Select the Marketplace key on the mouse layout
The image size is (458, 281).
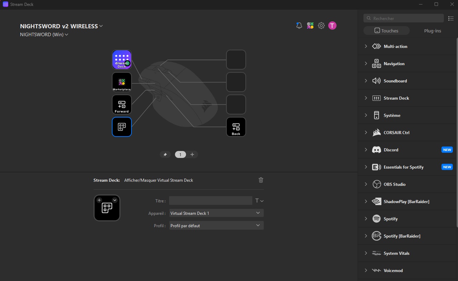pyautogui.click(x=122, y=82)
